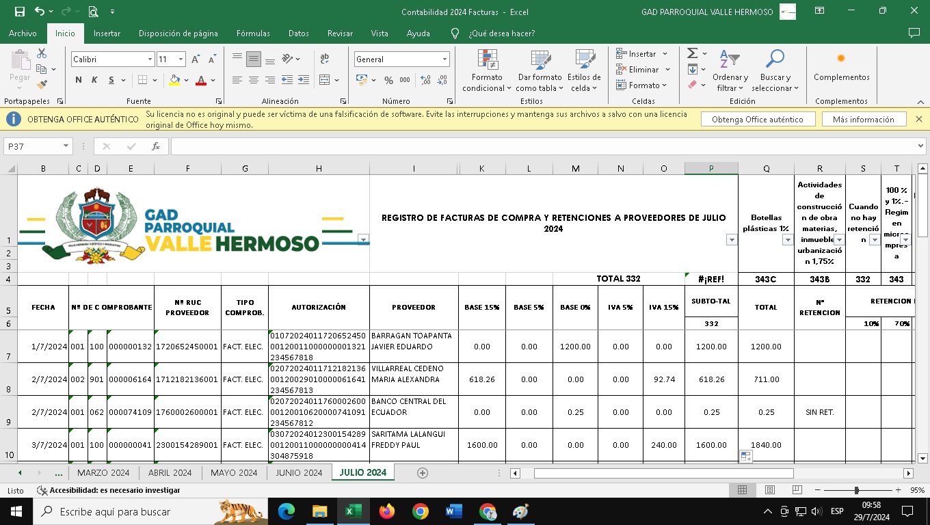The image size is (930, 525).
Task: Open the General number format dropdown
Action: (x=444, y=59)
